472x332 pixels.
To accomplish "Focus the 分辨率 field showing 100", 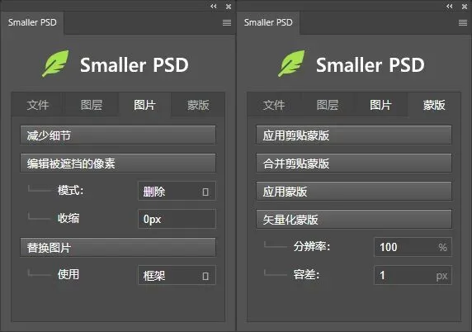I will tap(413, 247).
